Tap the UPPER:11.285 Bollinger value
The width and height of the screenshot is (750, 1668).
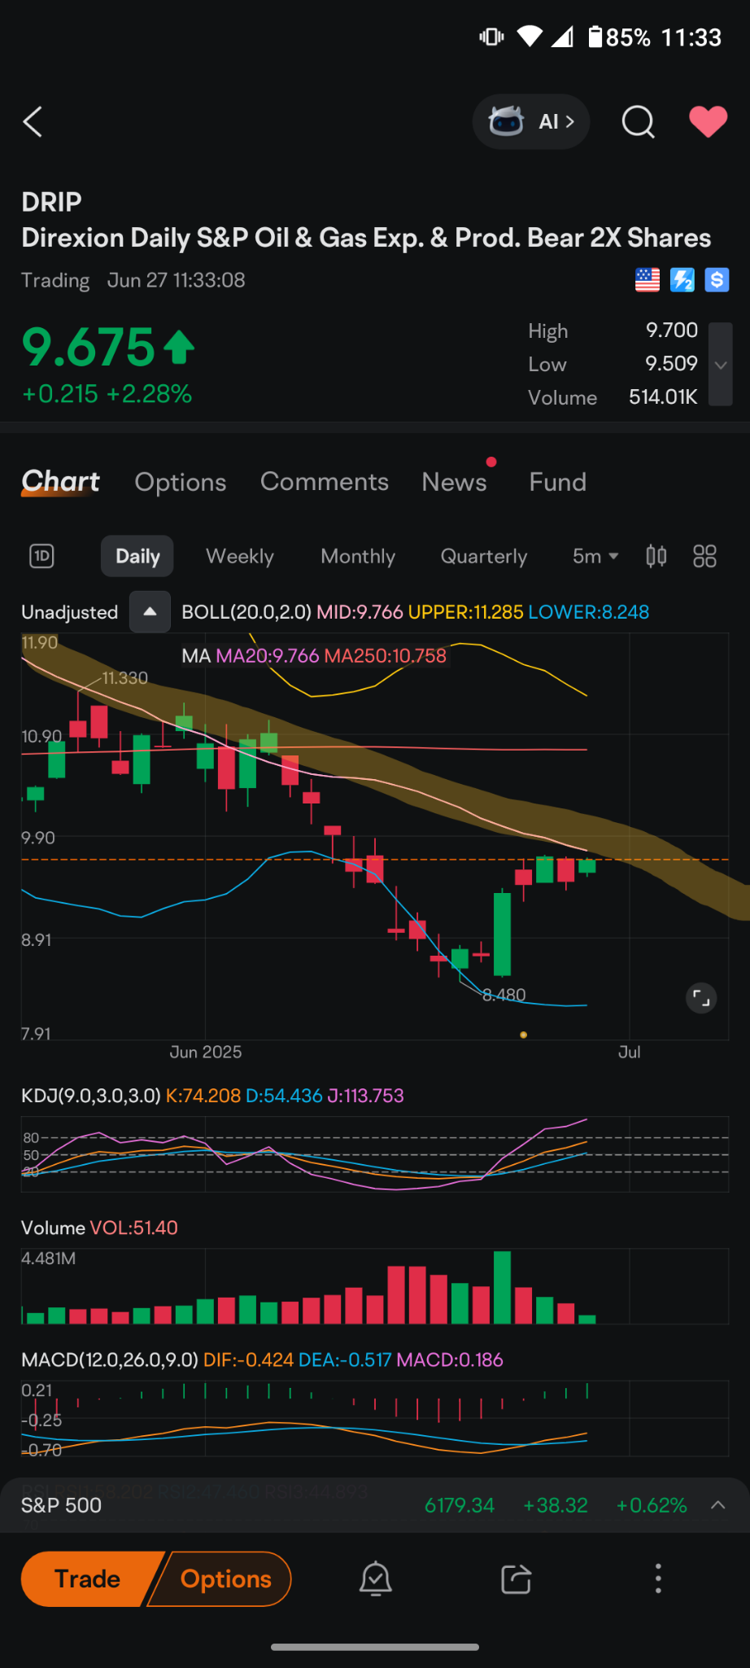466,611
